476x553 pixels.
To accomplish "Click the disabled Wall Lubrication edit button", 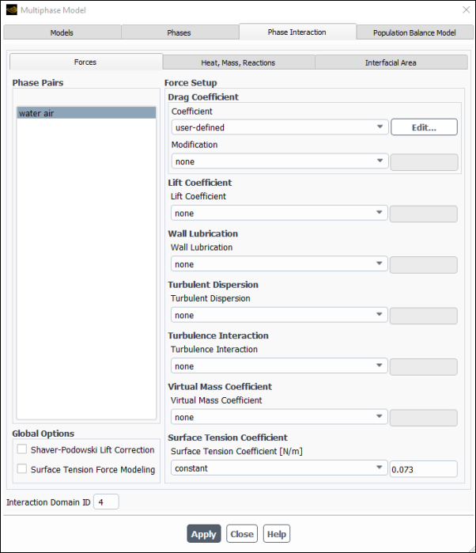I will click(424, 265).
